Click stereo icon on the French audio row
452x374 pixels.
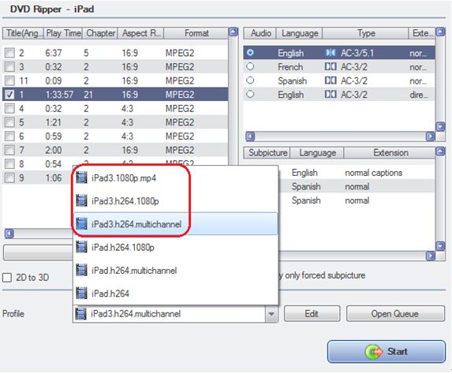point(331,67)
